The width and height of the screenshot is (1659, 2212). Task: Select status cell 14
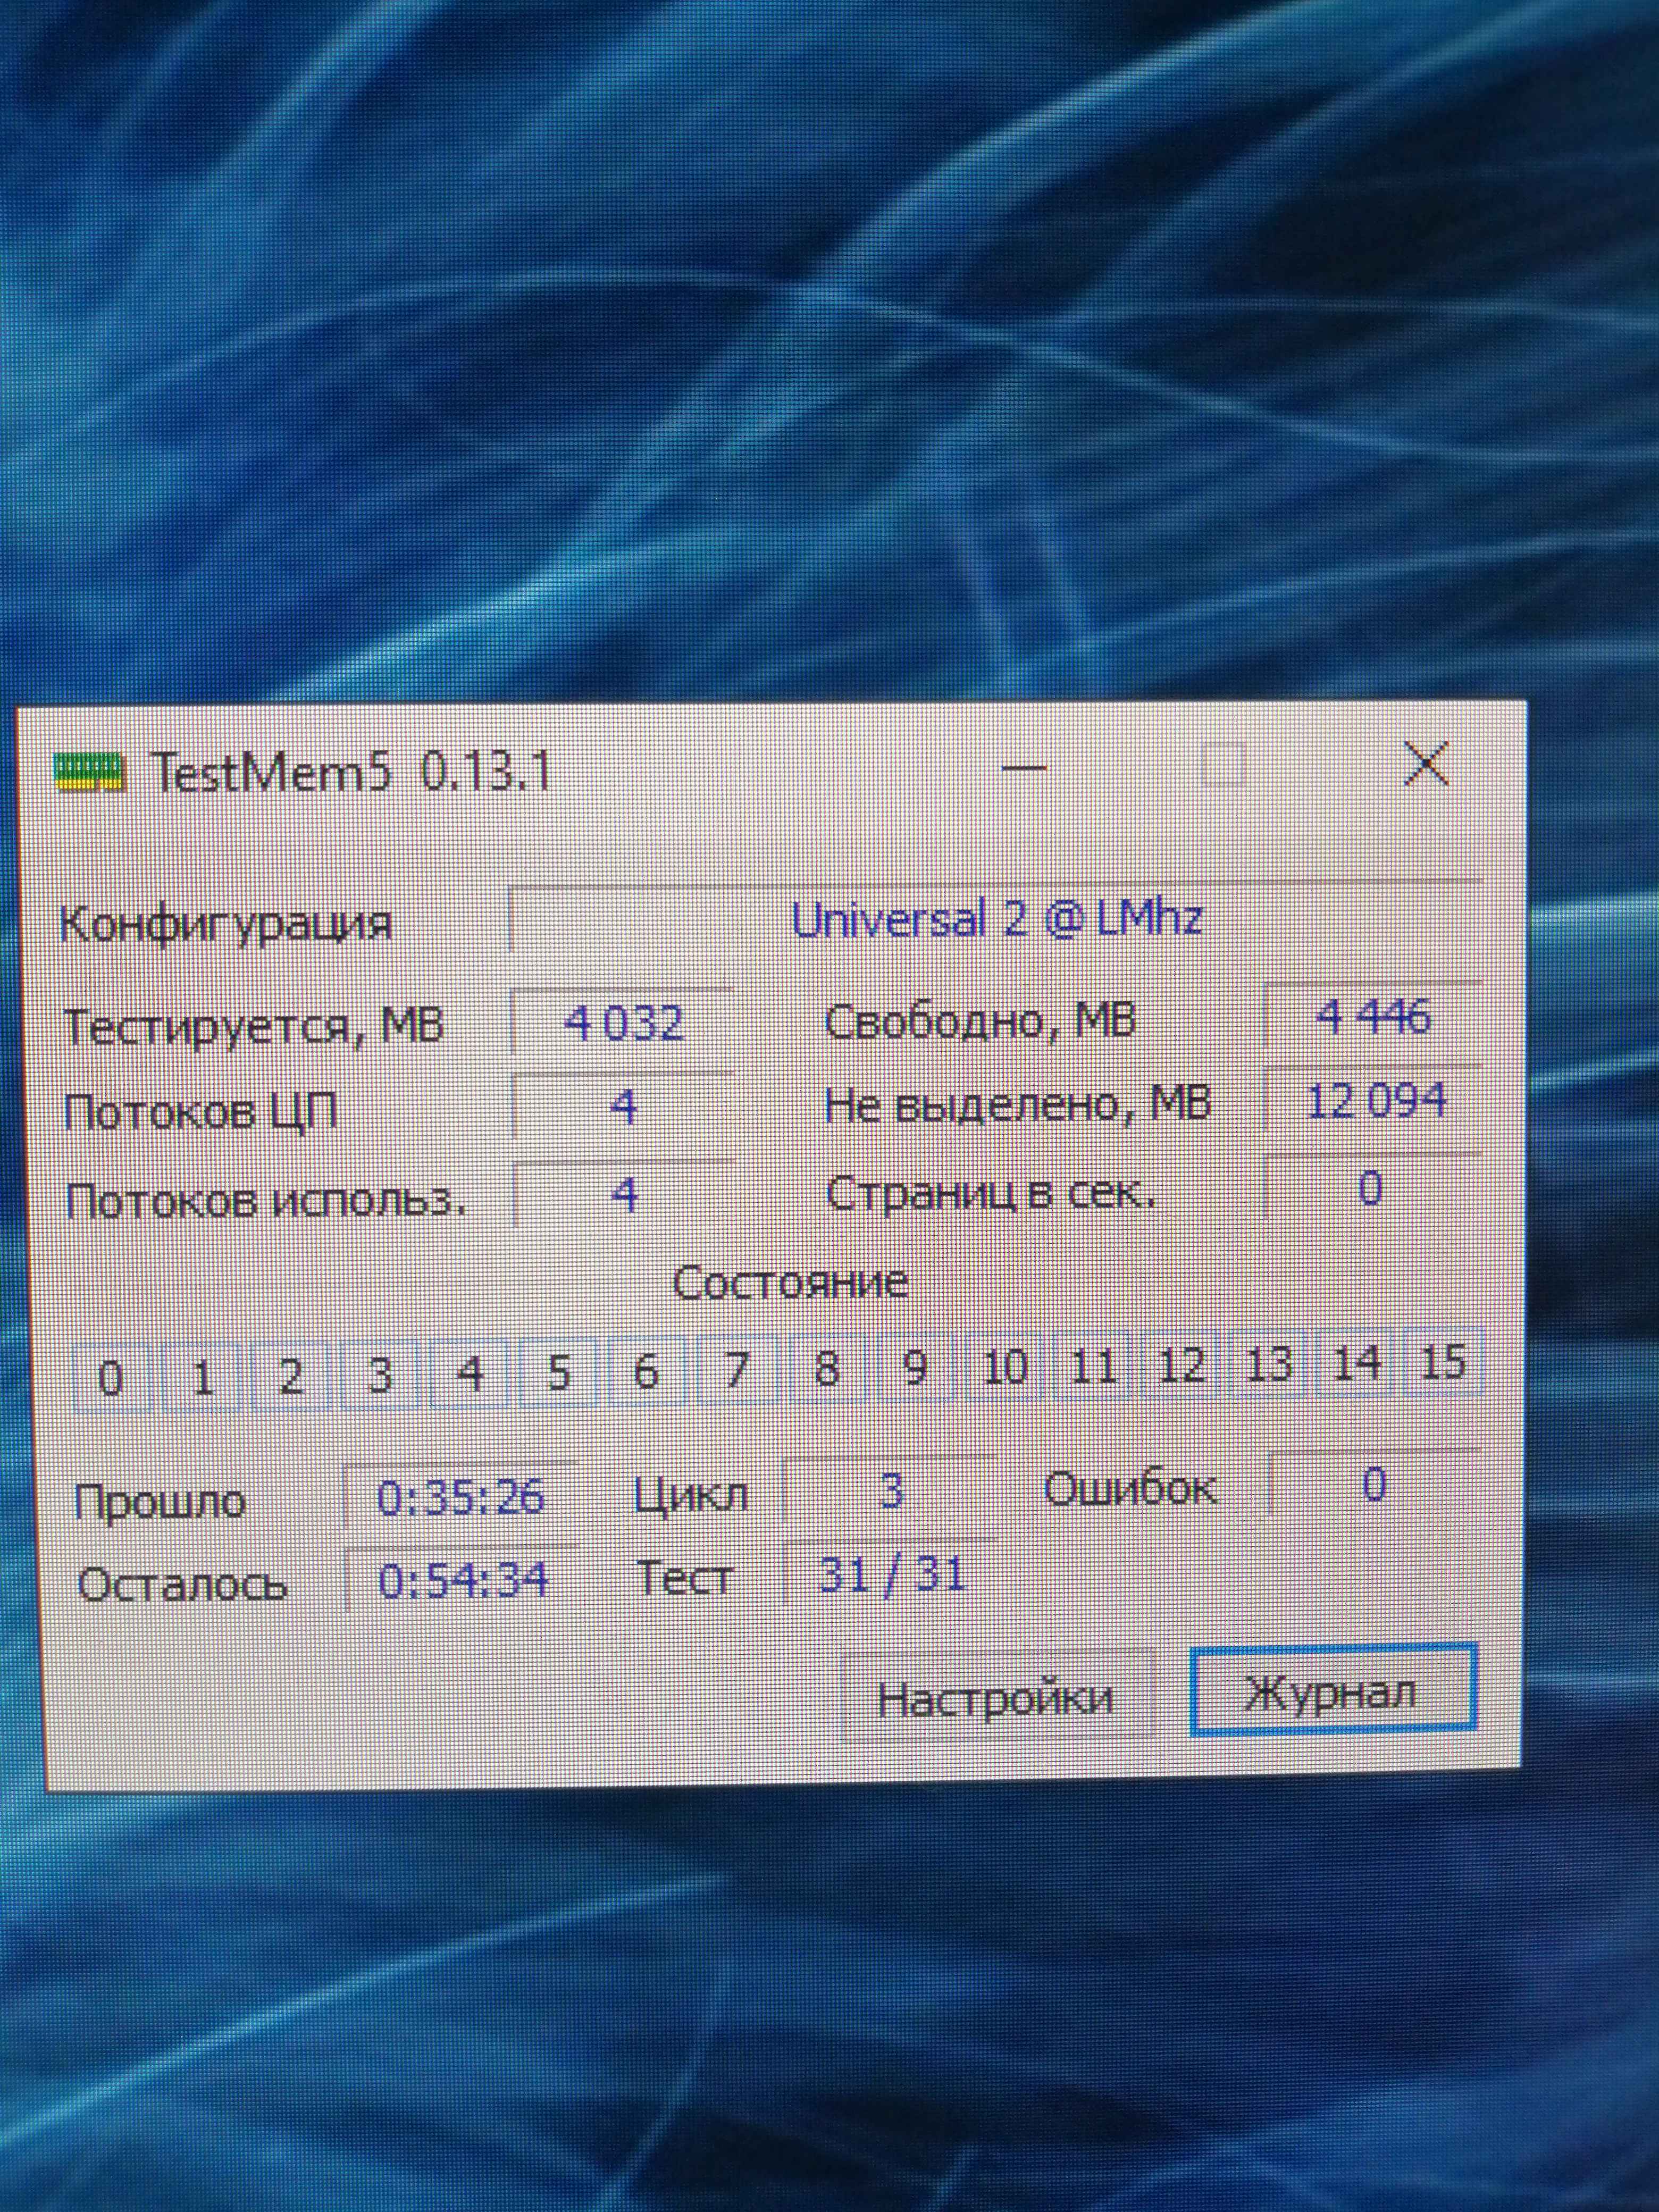click(1357, 1361)
